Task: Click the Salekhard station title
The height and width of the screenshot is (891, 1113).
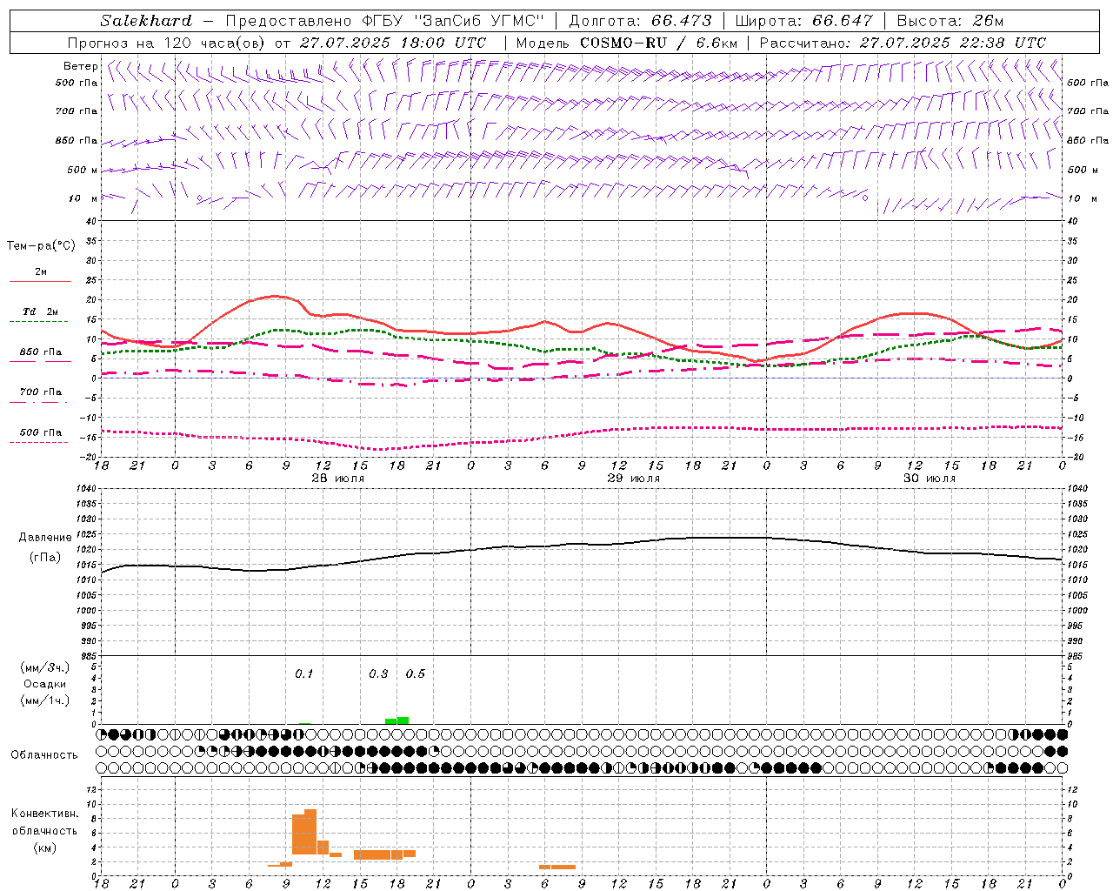Action: tap(146, 21)
